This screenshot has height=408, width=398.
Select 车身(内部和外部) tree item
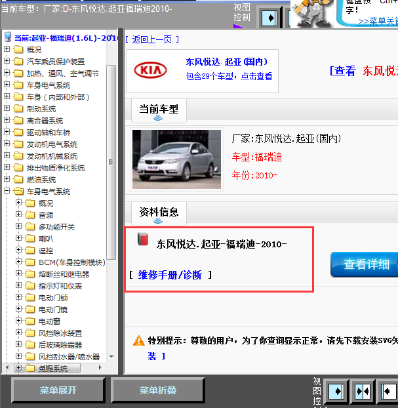point(58,97)
